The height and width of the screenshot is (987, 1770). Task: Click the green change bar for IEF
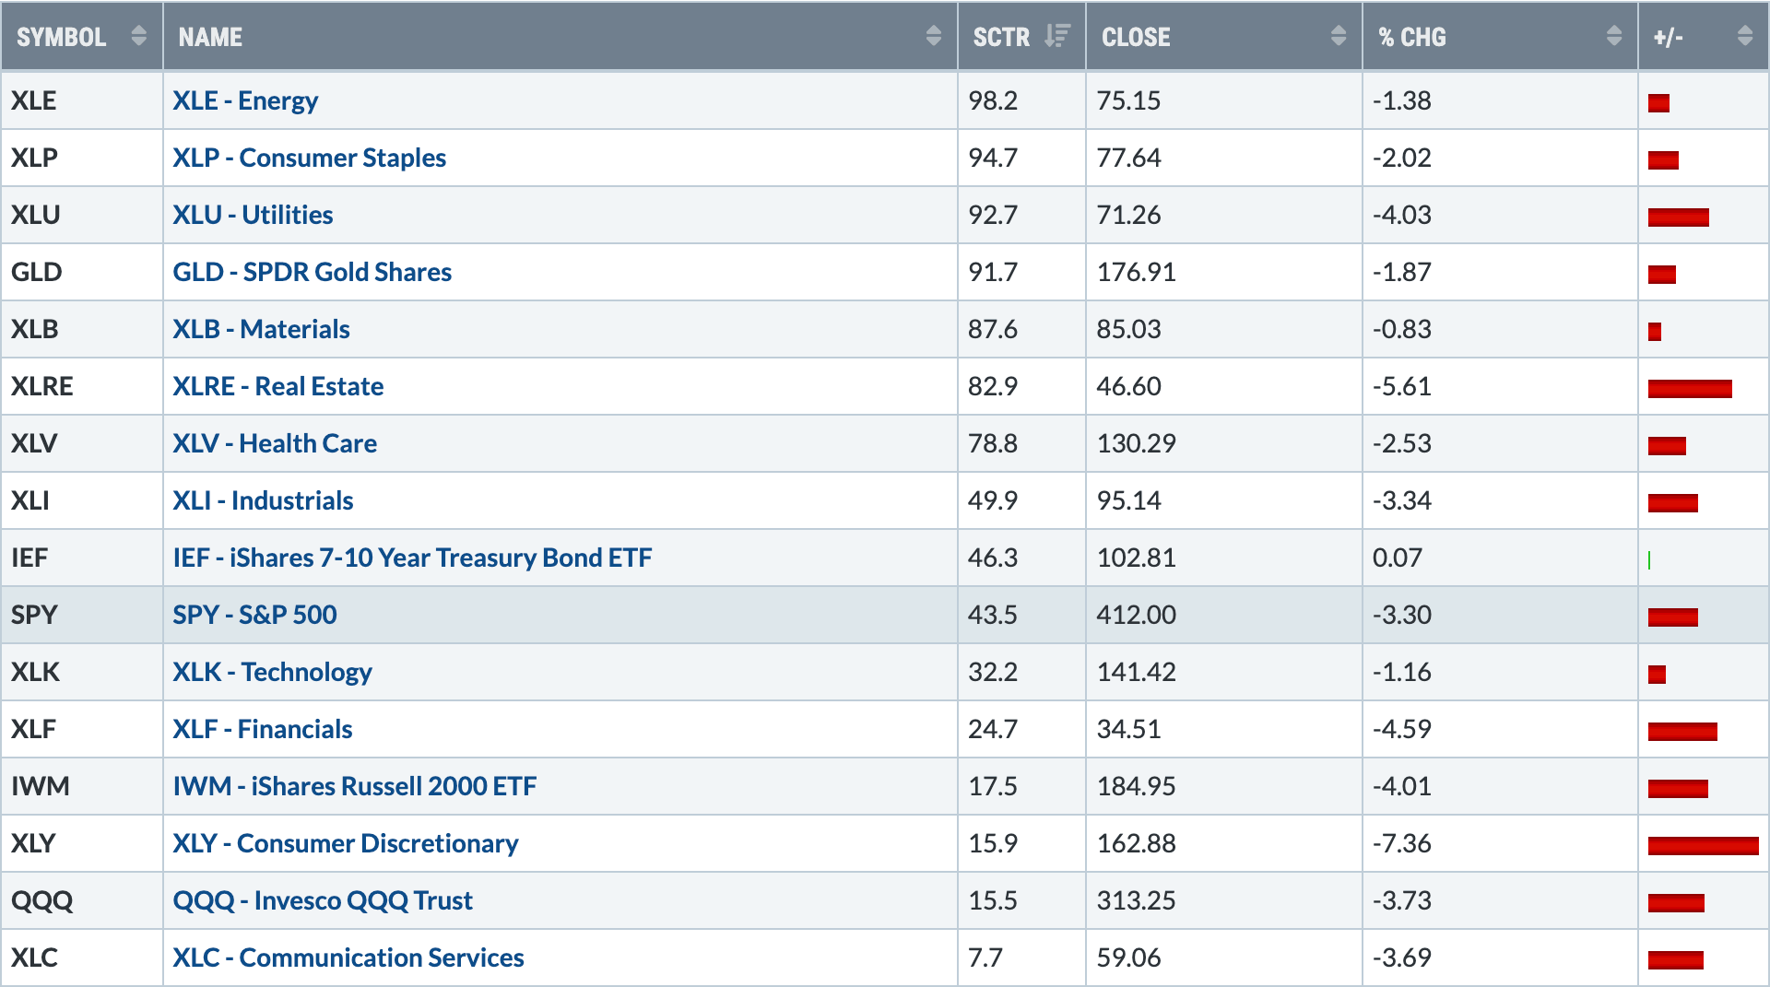click(x=1649, y=559)
